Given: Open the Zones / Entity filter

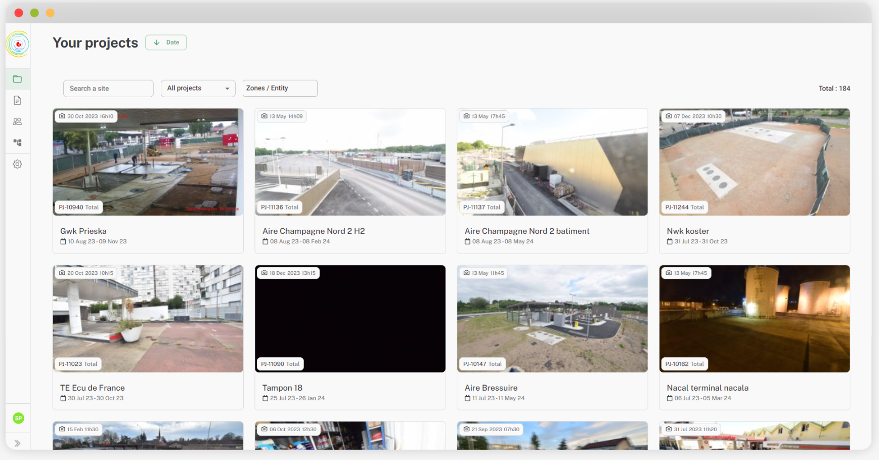Looking at the screenshot, I should click(x=280, y=88).
